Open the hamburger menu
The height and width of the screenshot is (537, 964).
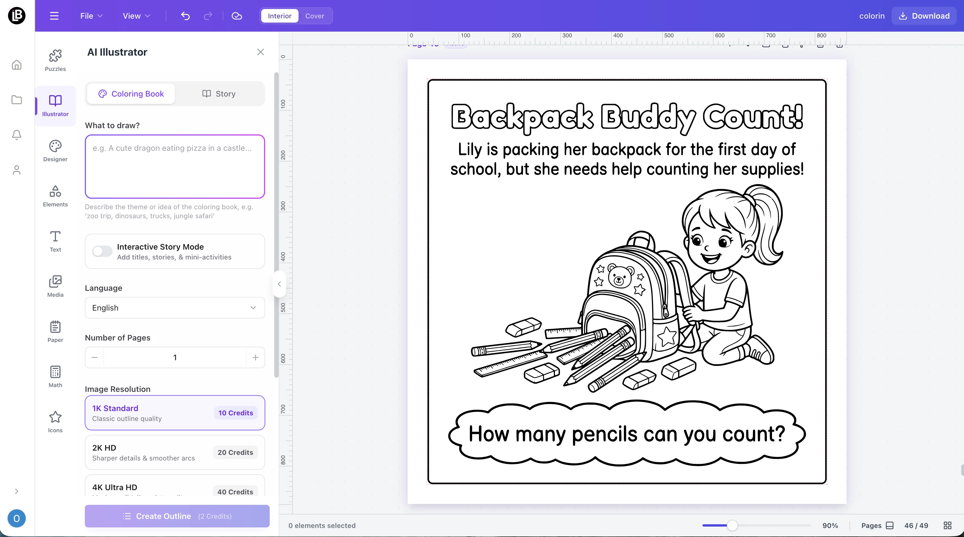[x=54, y=16]
